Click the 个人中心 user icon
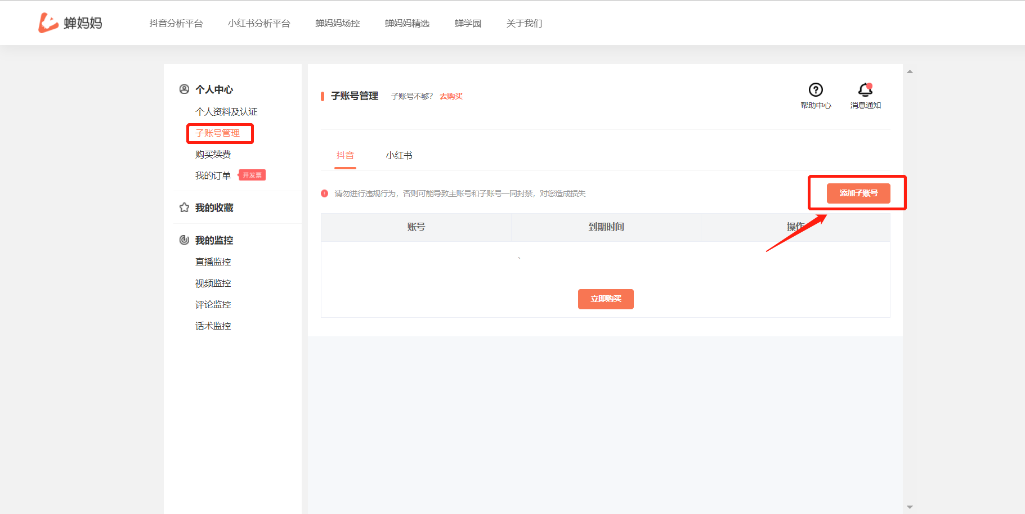The height and width of the screenshot is (514, 1025). coord(184,89)
